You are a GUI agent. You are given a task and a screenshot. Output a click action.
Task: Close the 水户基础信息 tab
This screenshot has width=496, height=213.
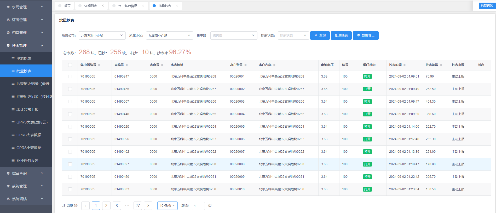[x=143, y=6]
